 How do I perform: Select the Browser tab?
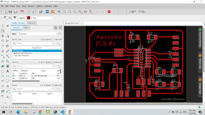point(16,28)
